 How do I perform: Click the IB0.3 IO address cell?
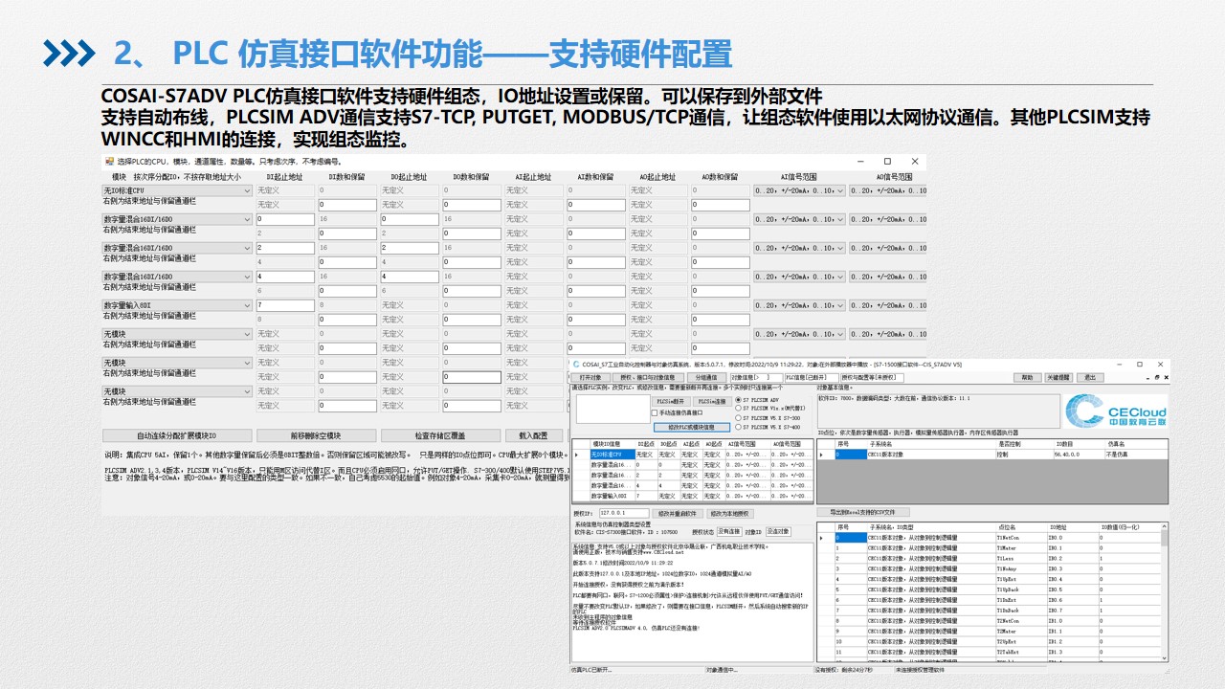(x=1072, y=568)
